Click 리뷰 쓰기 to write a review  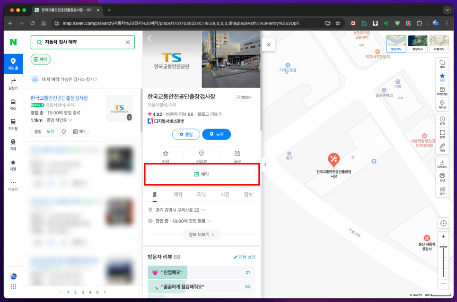pos(245,257)
